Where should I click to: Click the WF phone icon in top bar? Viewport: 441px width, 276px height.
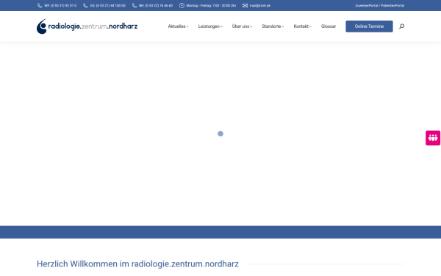coord(40,6)
